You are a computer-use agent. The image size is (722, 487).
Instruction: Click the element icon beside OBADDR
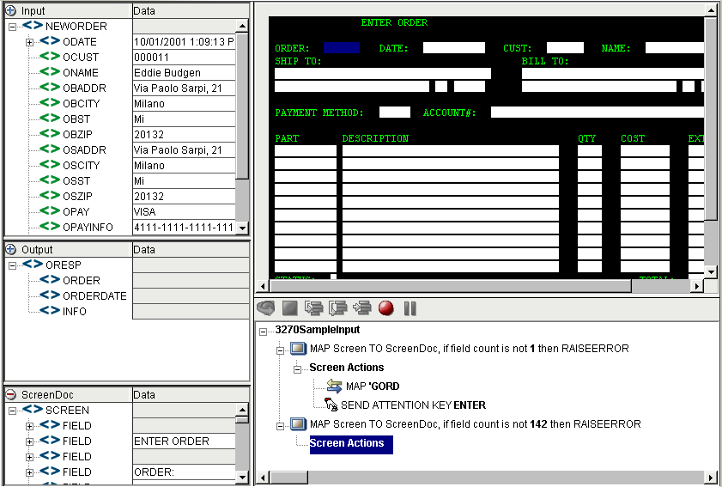50,88
